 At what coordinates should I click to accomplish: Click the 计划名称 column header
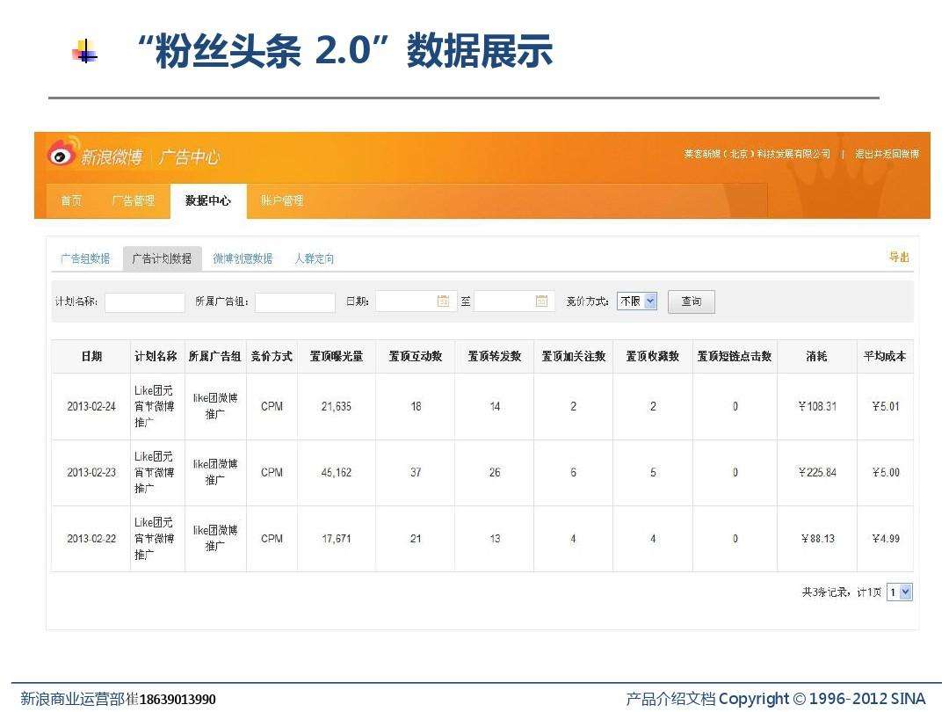(156, 356)
